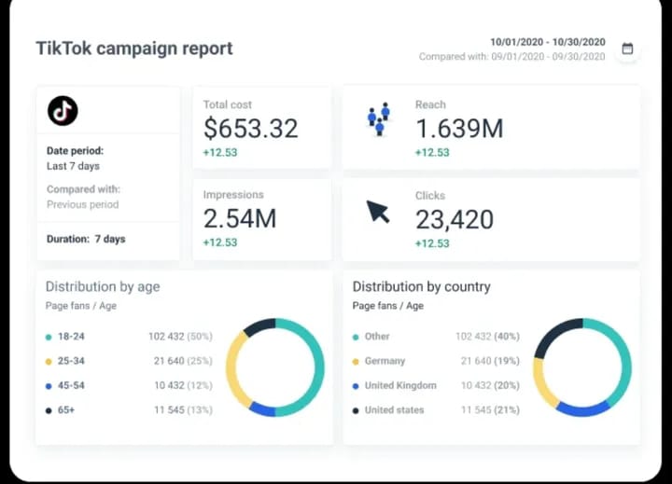672x484 pixels.
Task: Click the Other teal legend dot
Action: point(356,337)
